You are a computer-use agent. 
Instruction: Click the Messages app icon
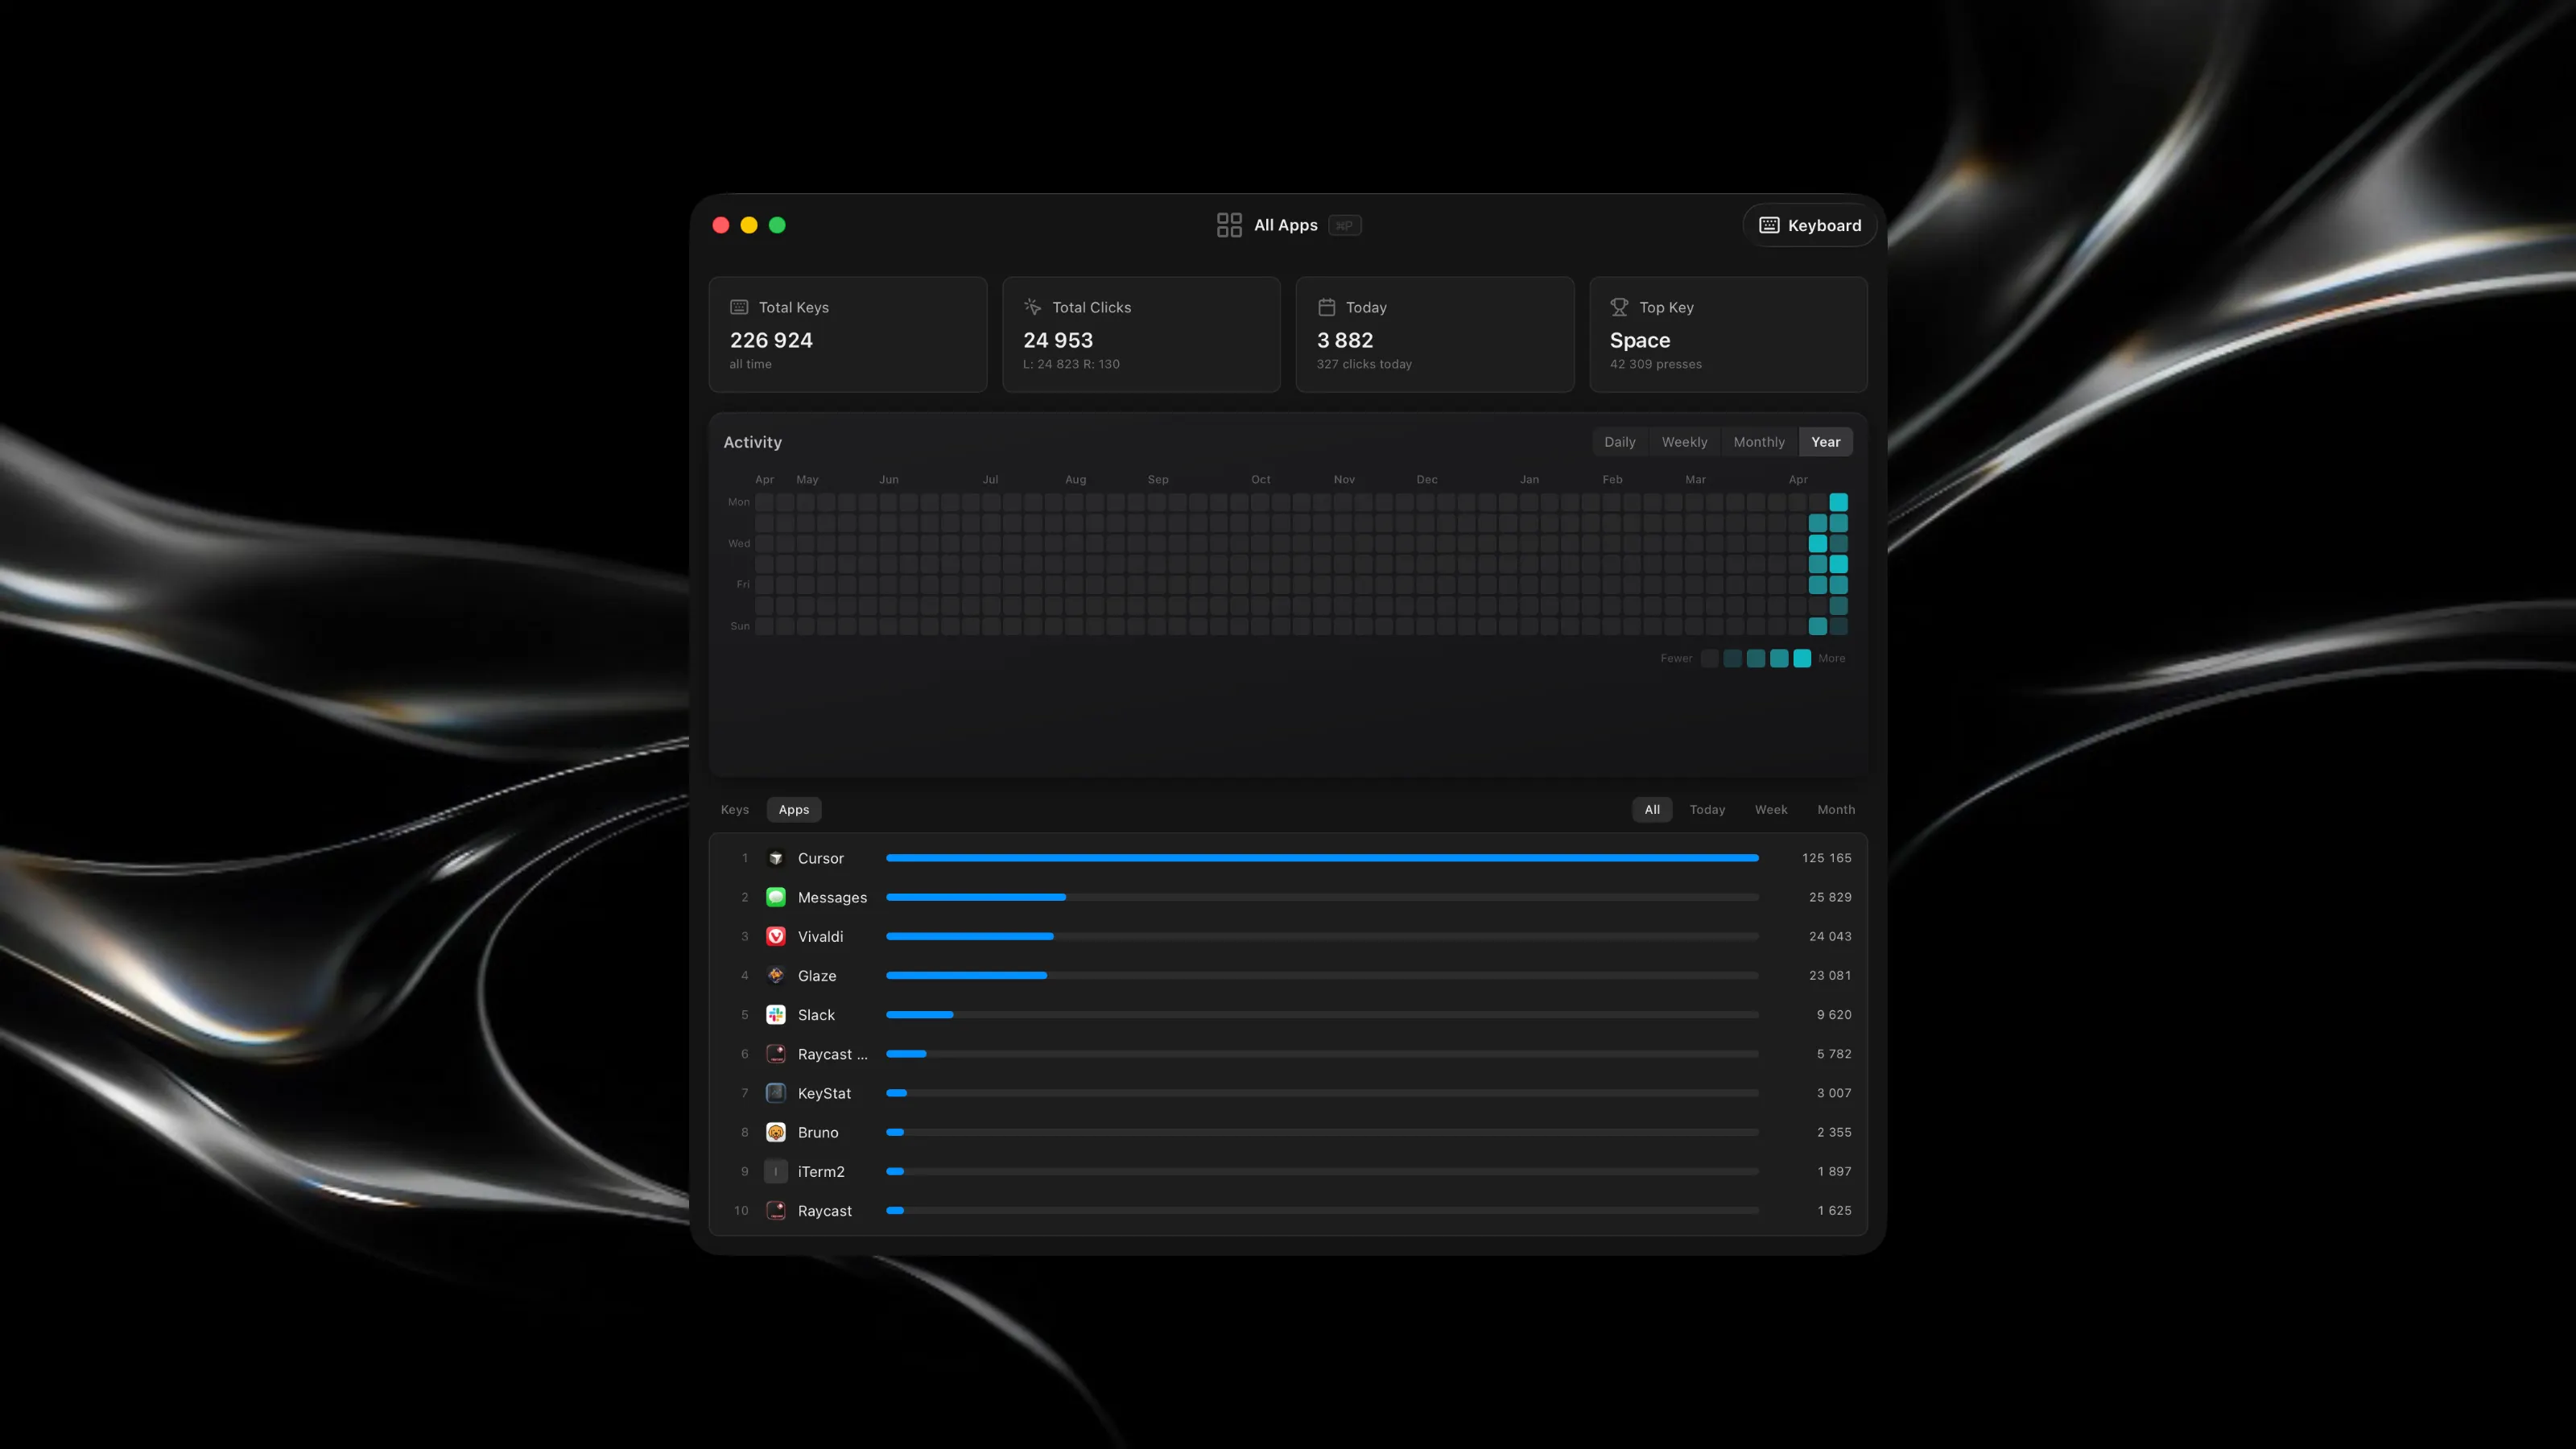point(776,897)
